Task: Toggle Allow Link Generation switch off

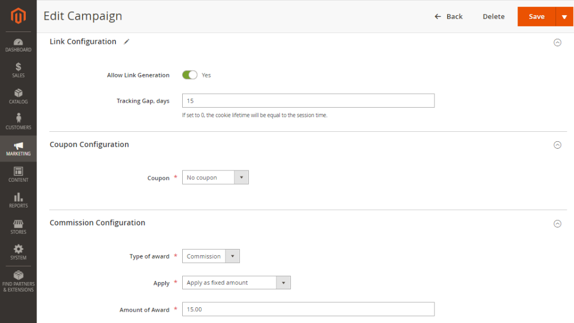Action: point(189,75)
